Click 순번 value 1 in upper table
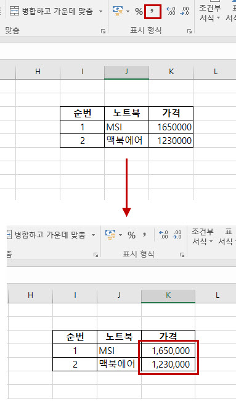Viewport: 236px width, 409px height. tap(82, 127)
